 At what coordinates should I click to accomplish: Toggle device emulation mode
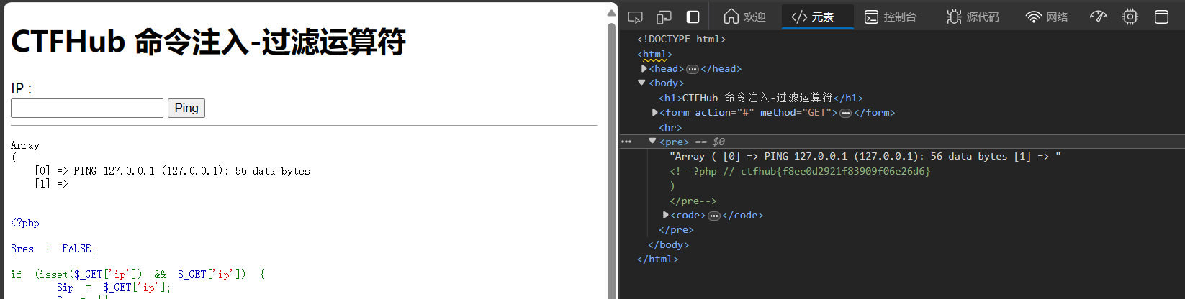point(664,17)
